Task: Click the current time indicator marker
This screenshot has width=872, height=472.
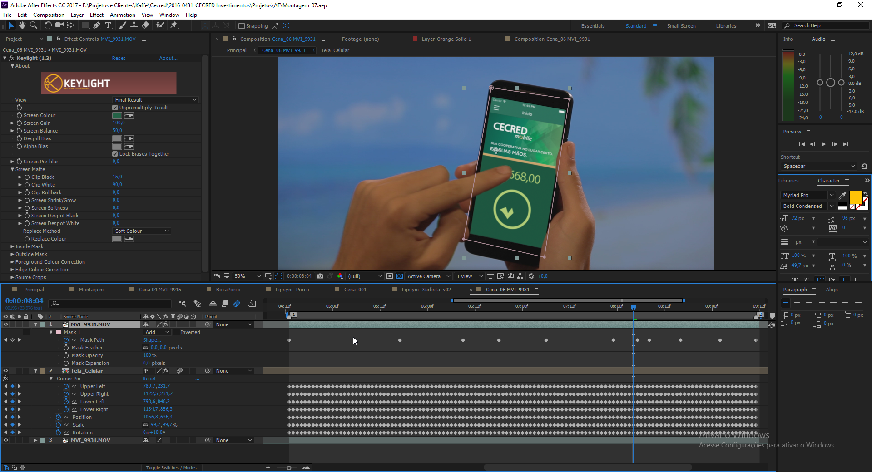Action: point(633,307)
